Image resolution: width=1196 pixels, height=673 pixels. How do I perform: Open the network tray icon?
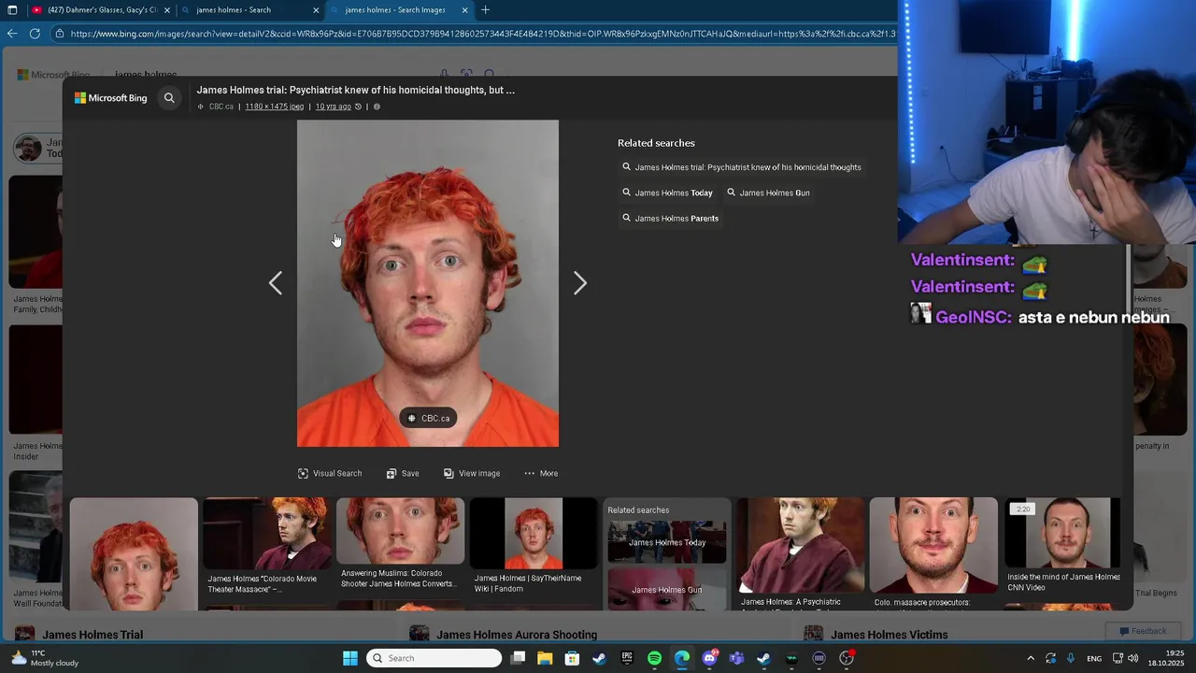1118,658
